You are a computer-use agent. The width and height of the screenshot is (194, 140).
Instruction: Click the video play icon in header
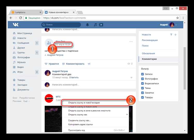click(101, 25)
